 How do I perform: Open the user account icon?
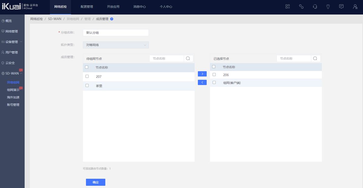tap(355, 6)
